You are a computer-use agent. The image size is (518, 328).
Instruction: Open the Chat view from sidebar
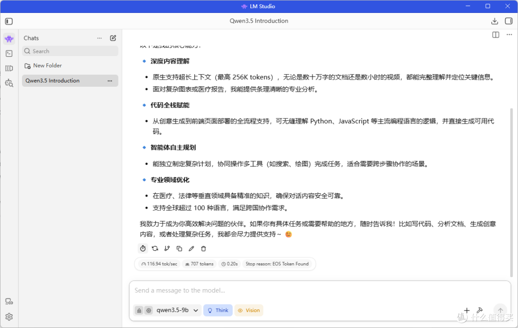(x=9, y=39)
